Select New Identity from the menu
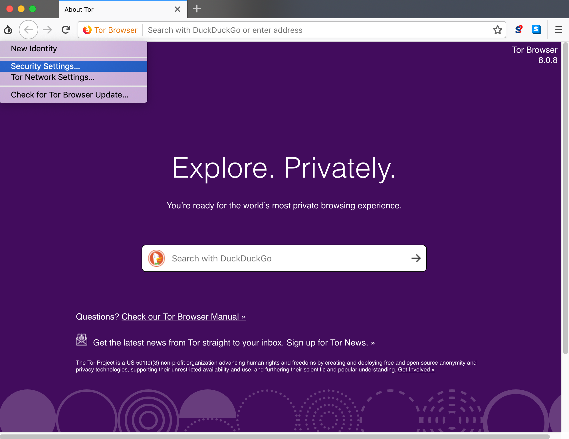Screen dimensions: 569x439 tap(74, 49)
